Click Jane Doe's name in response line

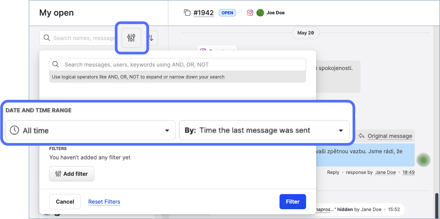(x=385, y=172)
